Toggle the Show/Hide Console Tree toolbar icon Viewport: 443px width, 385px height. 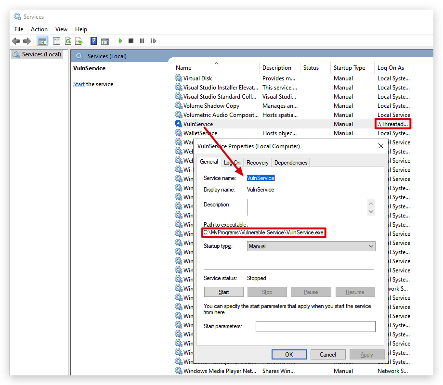point(42,41)
